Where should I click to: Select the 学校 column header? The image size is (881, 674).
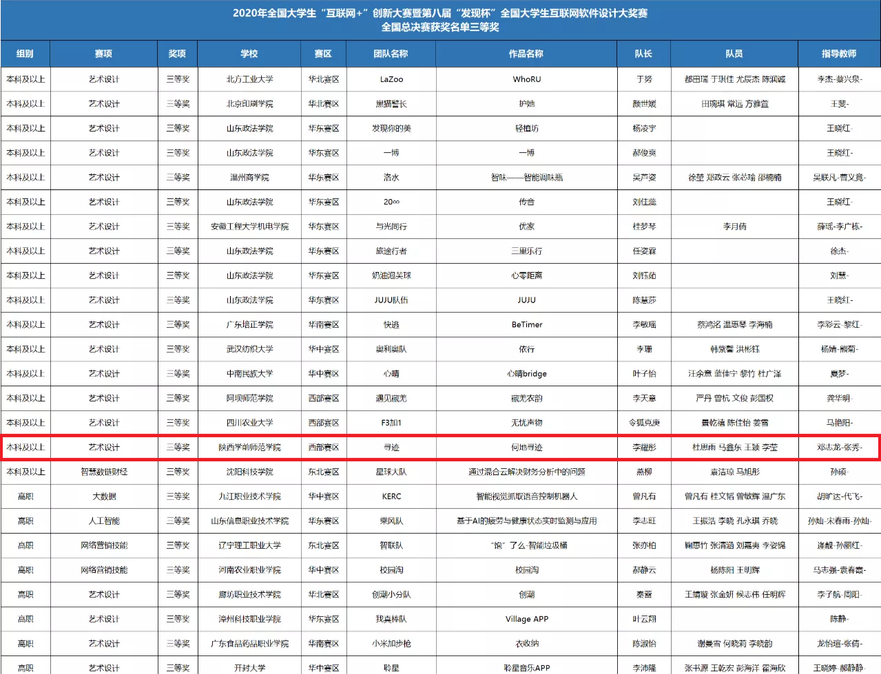249,54
